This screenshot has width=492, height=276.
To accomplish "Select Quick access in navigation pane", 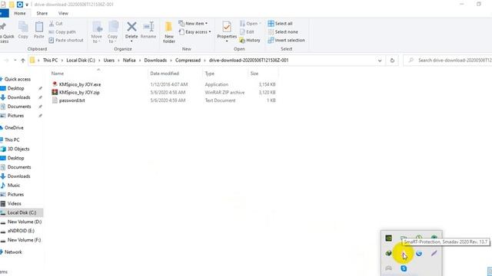I will [x=17, y=79].
